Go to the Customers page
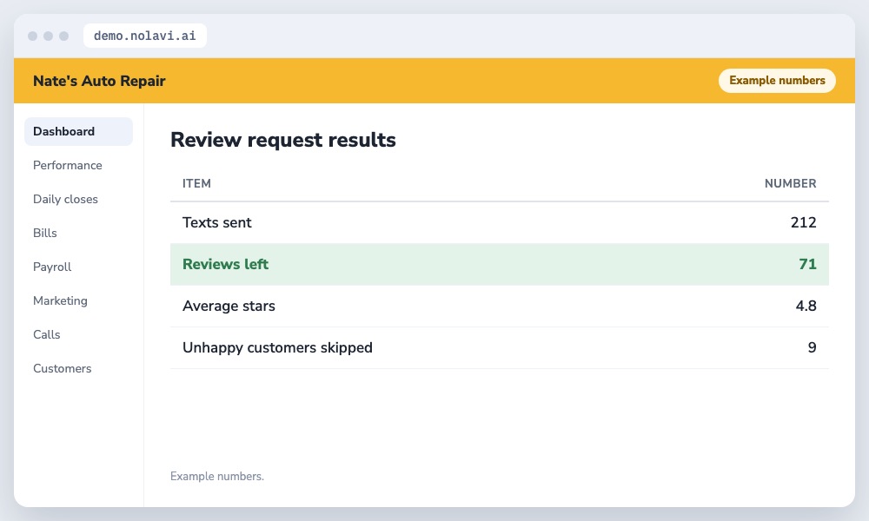The image size is (869, 521). click(62, 368)
